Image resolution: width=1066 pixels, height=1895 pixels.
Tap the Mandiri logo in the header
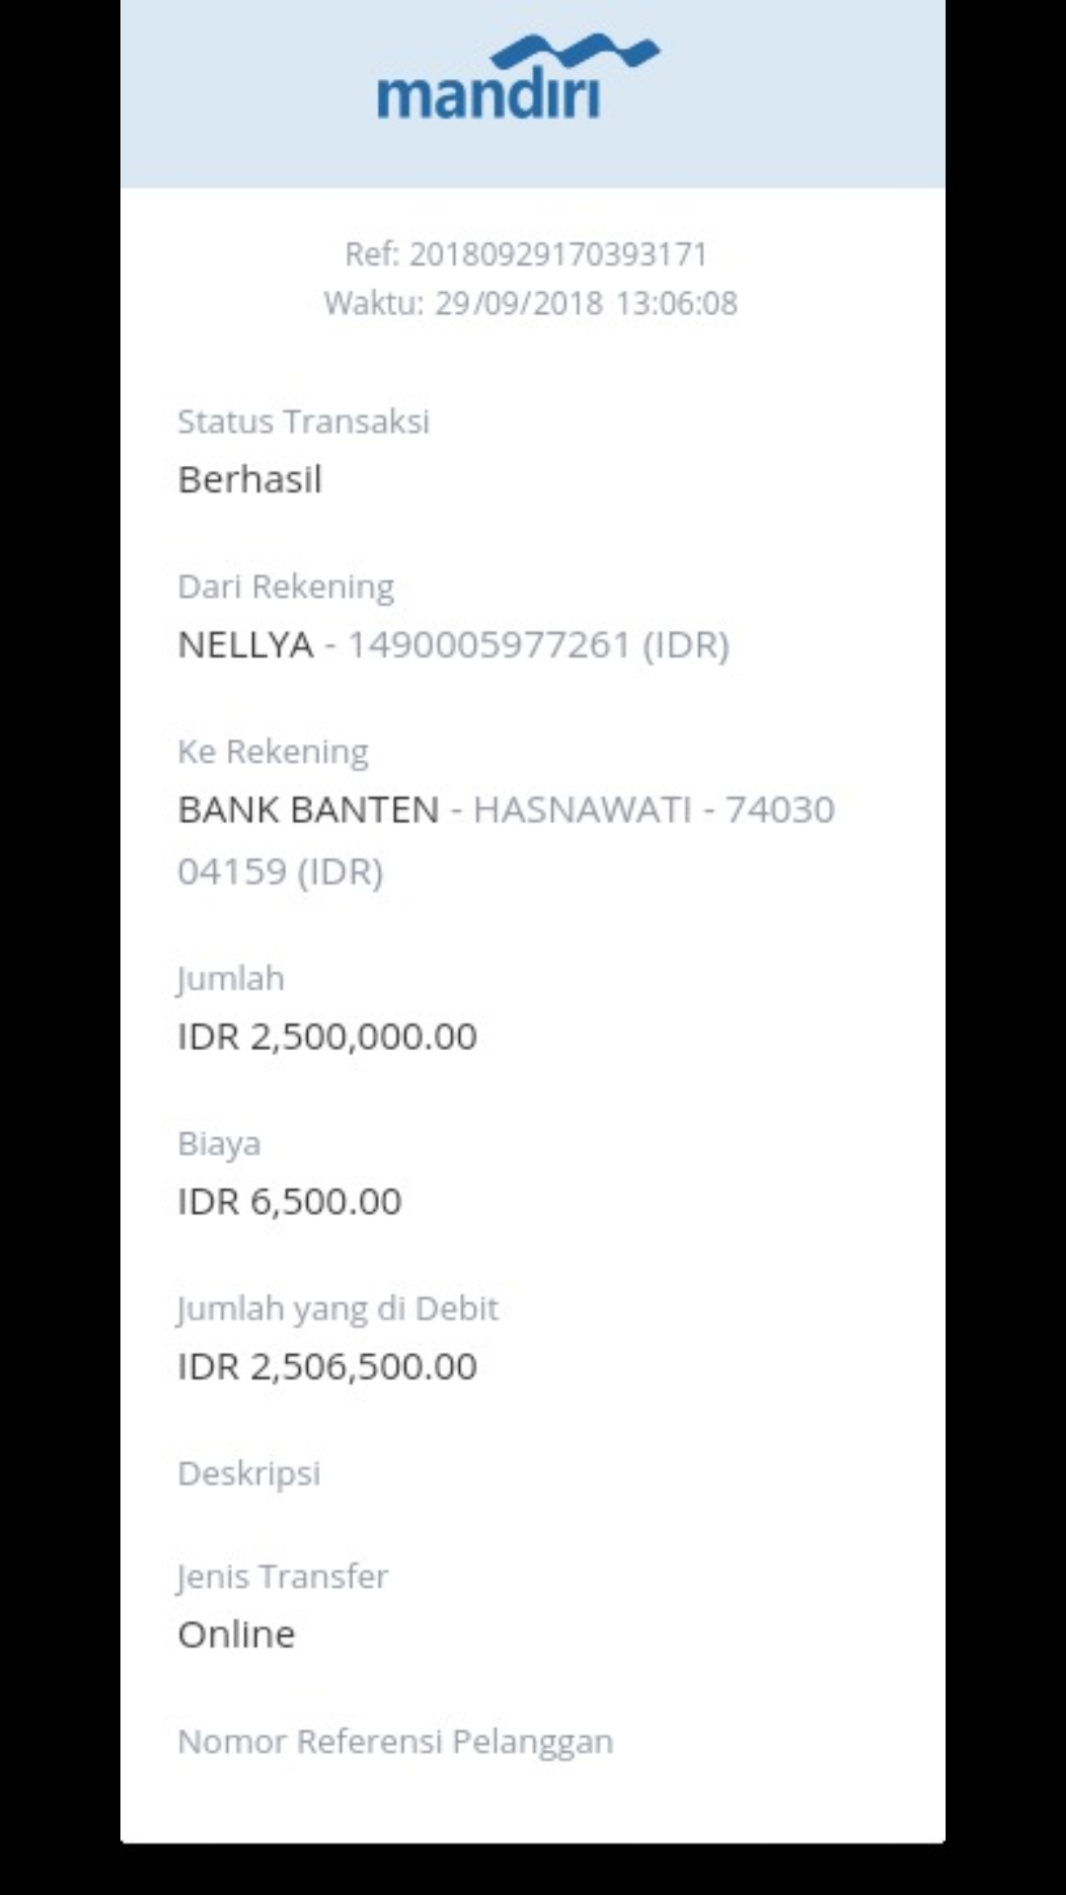click(517, 79)
